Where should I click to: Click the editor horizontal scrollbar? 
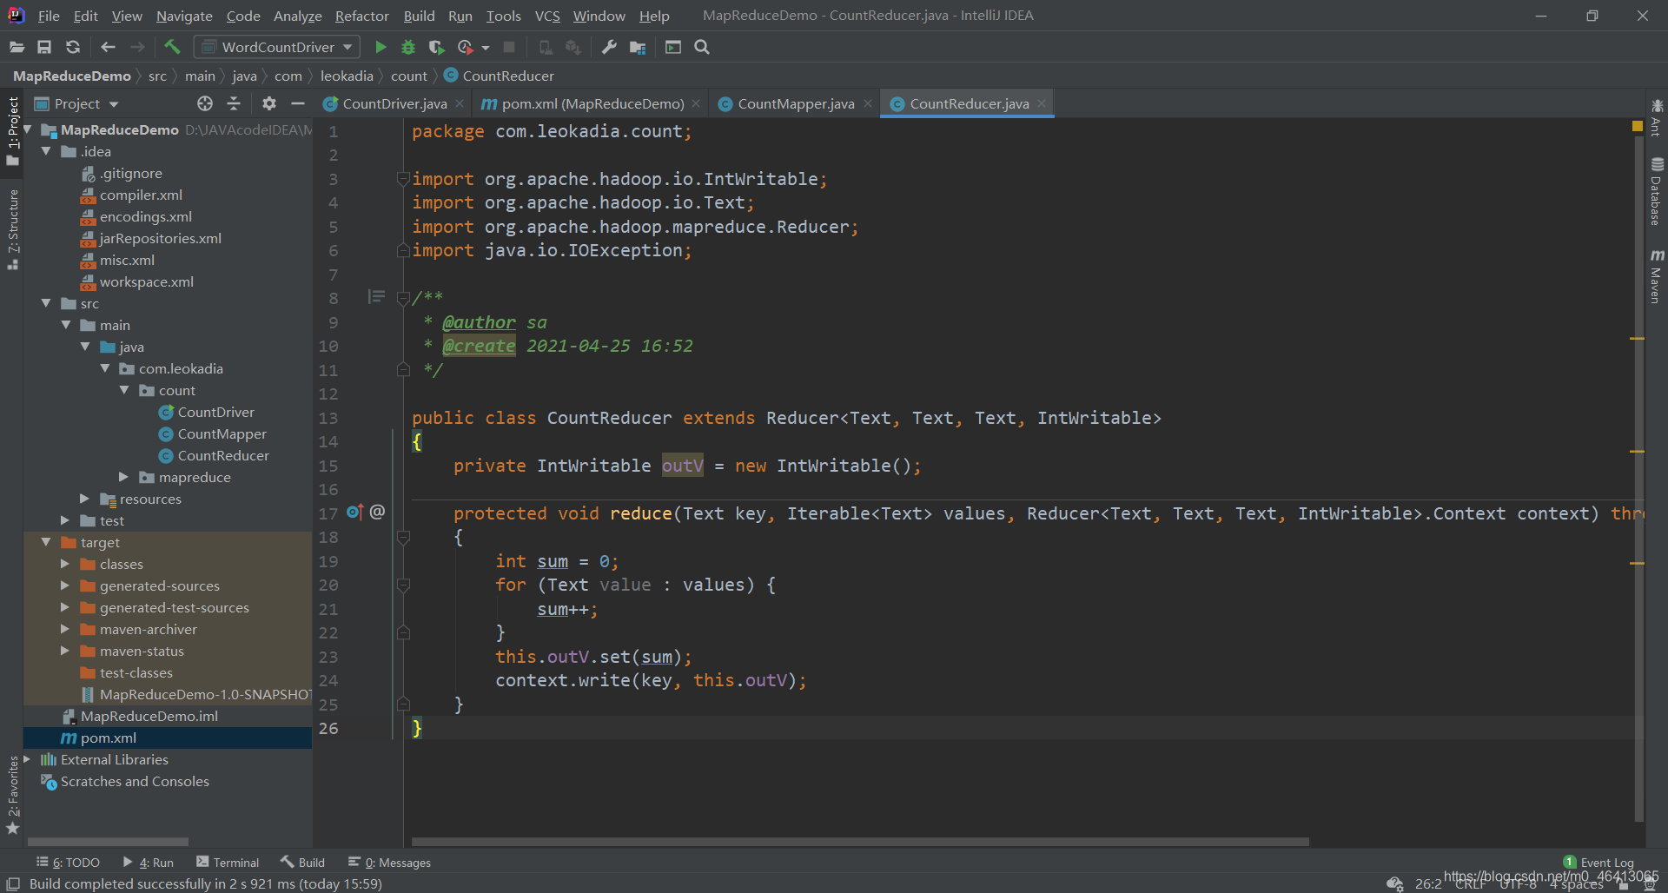860,842
